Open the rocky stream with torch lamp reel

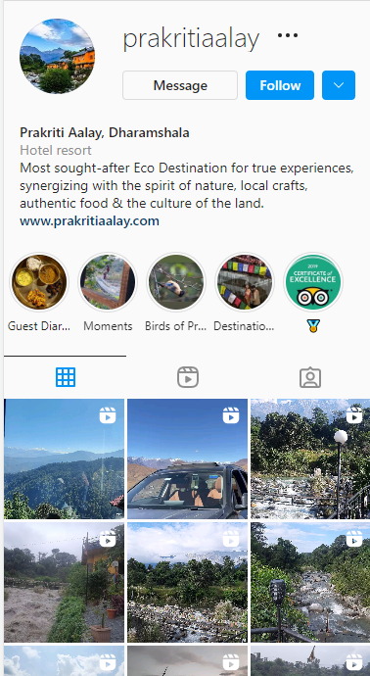pos(310,583)
